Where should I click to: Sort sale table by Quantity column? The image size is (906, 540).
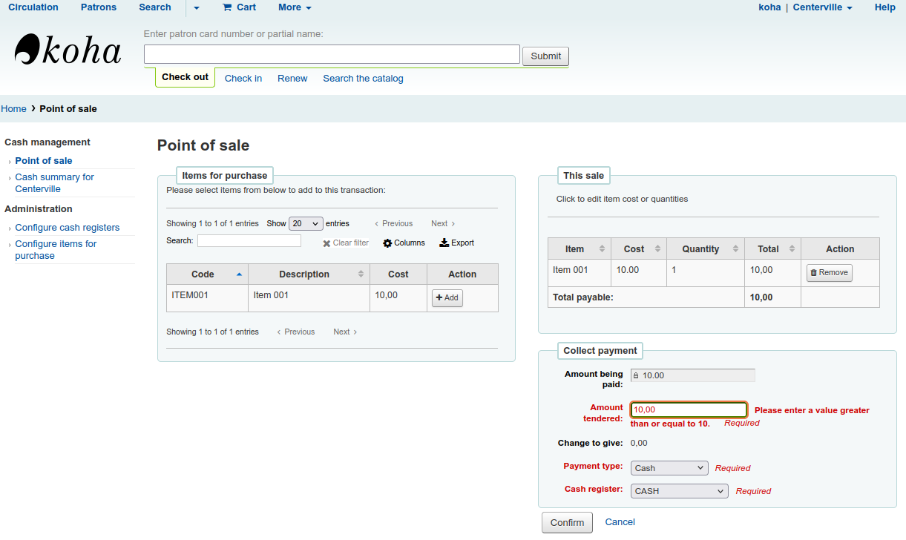pyautogui.click(x=705, y=249)
